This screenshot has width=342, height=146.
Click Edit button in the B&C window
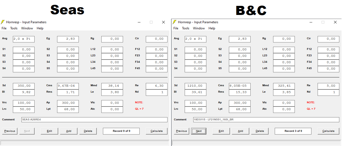coord(221,131)
